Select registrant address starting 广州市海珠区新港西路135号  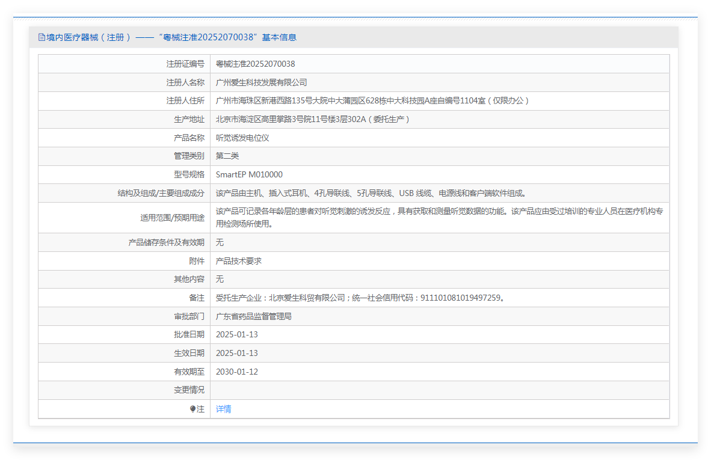[372, 100]
